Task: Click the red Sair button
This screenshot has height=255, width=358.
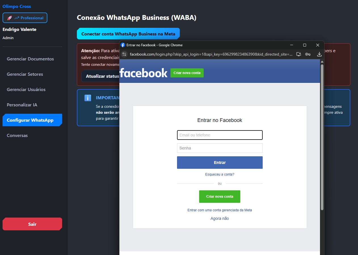Action: tap(32, 224)
